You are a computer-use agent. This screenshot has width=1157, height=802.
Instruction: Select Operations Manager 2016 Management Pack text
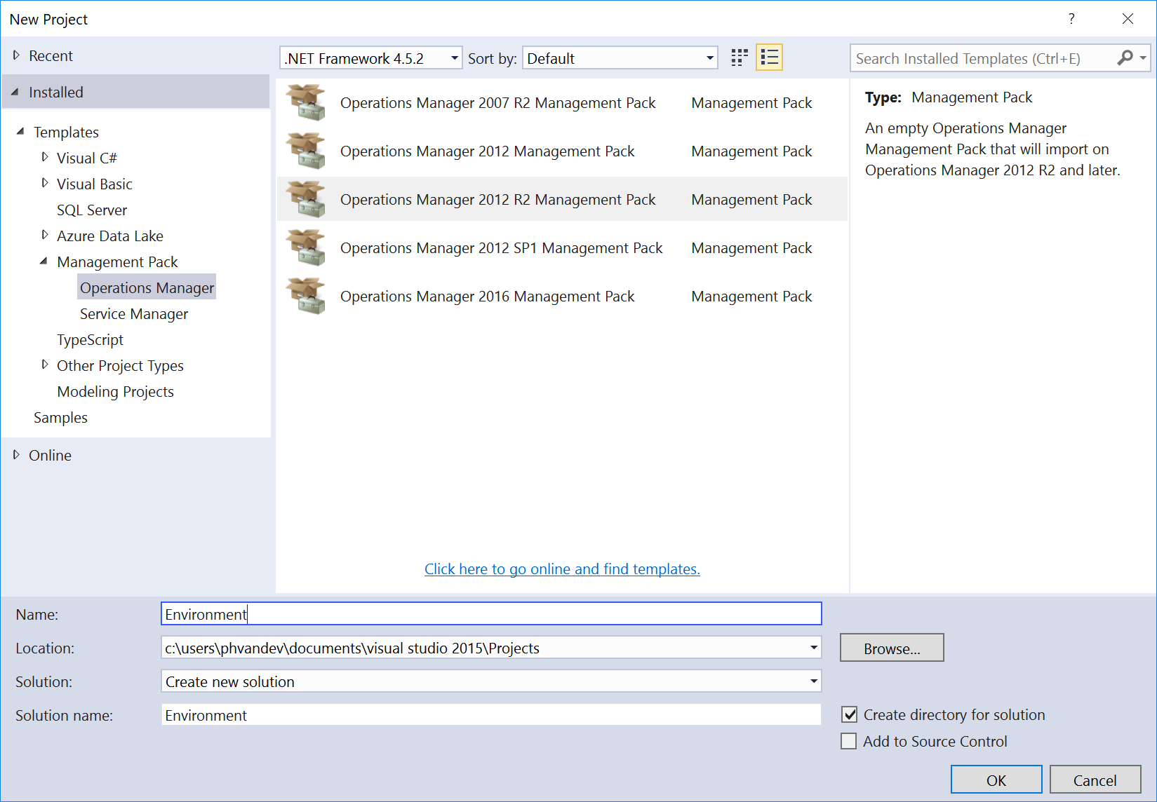pos(487,296)
